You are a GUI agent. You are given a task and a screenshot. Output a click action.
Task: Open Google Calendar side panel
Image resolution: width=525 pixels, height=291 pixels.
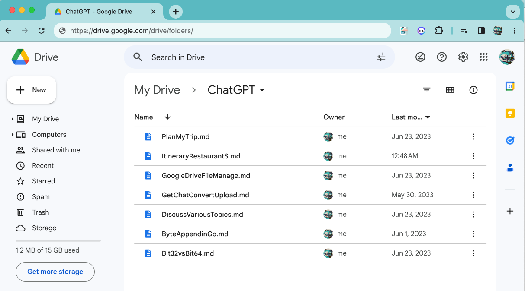pyautogui.click(x=510, y=86)
